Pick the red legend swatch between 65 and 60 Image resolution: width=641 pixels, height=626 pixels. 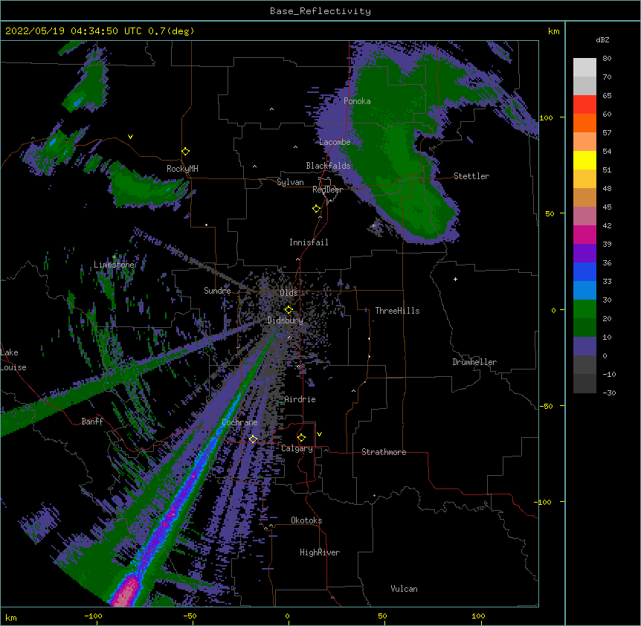tap(584, 105)
